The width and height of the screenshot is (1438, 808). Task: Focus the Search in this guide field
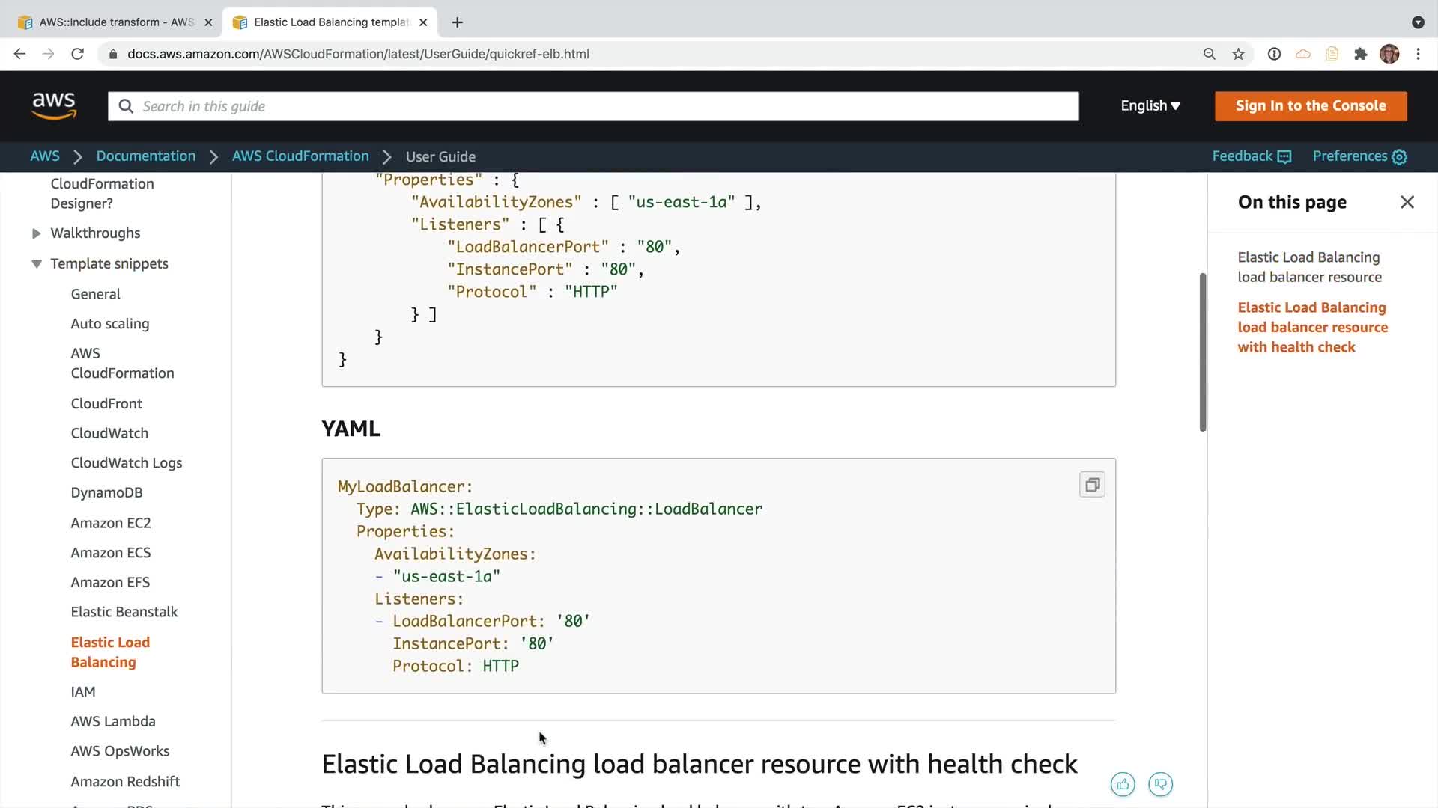click(592, 106)
